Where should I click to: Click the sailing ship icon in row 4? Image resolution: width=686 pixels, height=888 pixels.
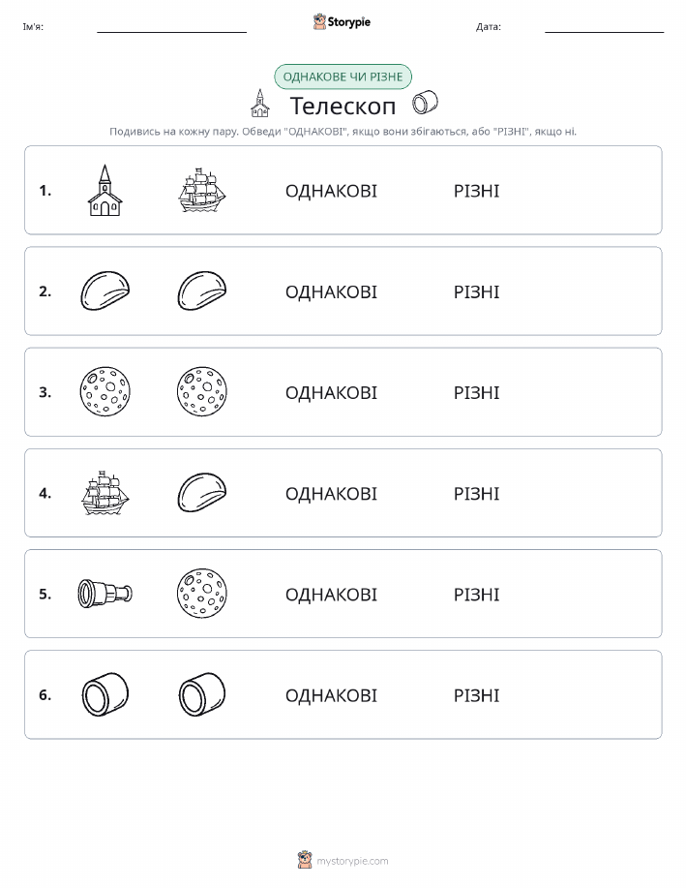click(104, 493)
